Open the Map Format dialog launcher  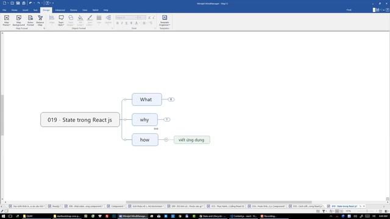tap(44, 29)
